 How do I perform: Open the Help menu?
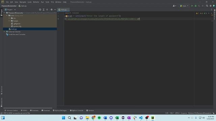click(x=64, y=2)
